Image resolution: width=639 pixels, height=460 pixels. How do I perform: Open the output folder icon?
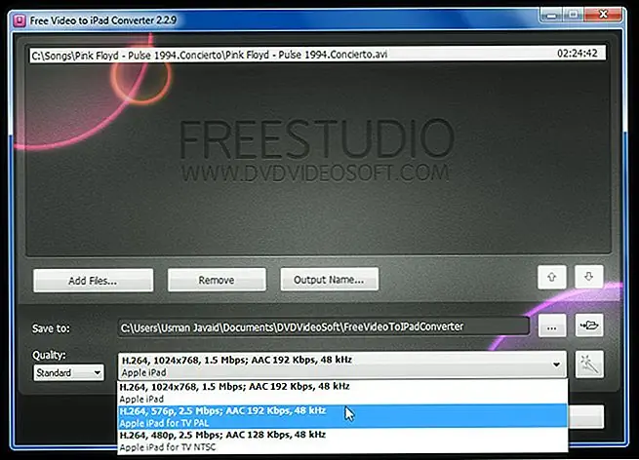pyautogui.click(x=589, y=326)
